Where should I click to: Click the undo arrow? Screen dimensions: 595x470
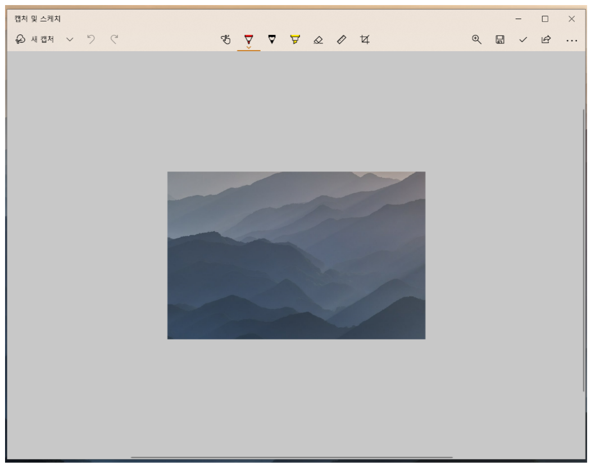pos(91,39)
